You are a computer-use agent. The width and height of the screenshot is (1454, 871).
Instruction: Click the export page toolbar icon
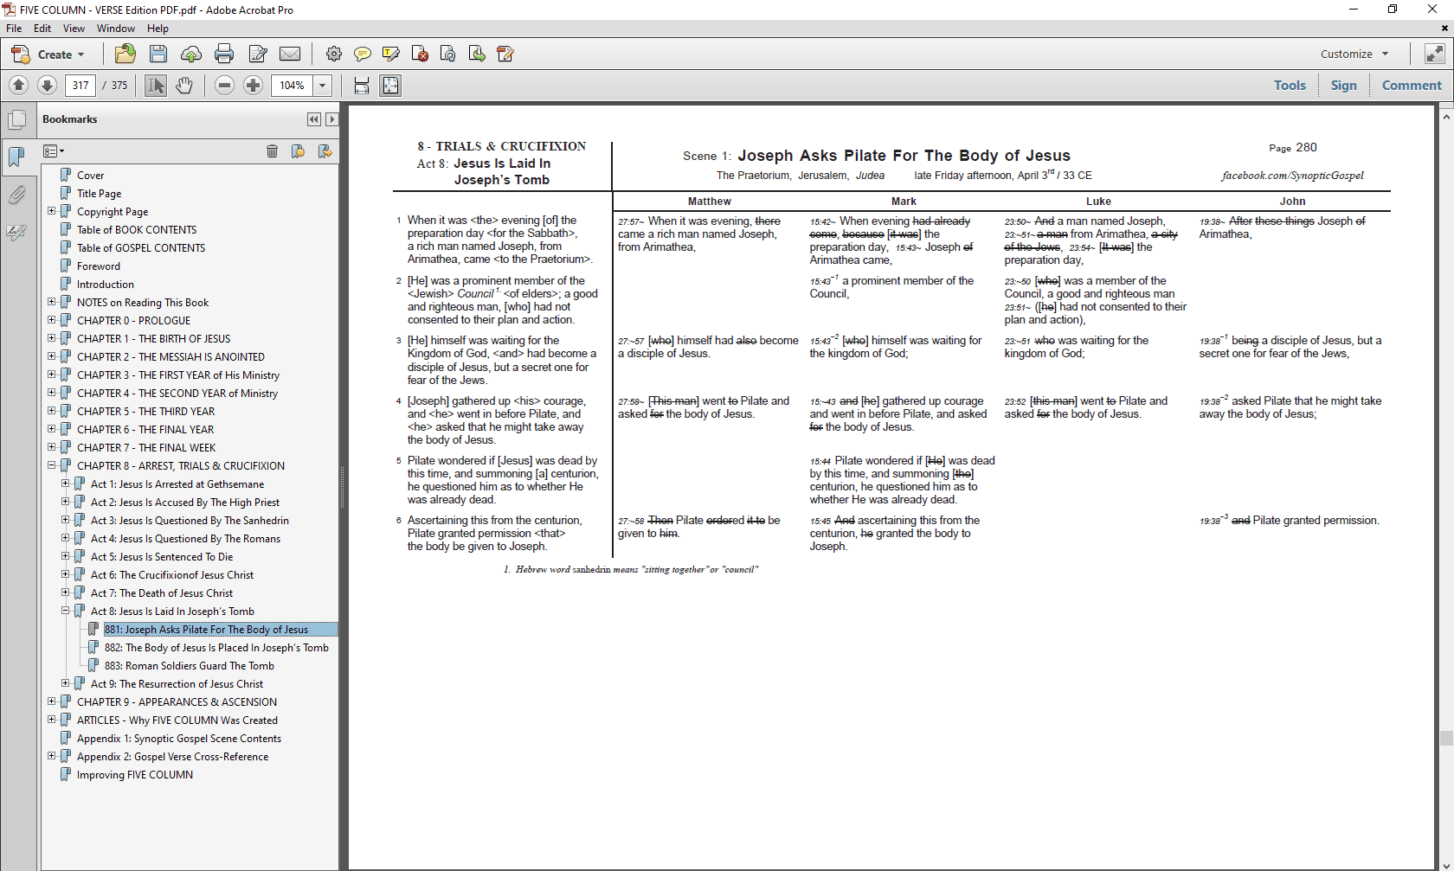[x=477, y=54]
